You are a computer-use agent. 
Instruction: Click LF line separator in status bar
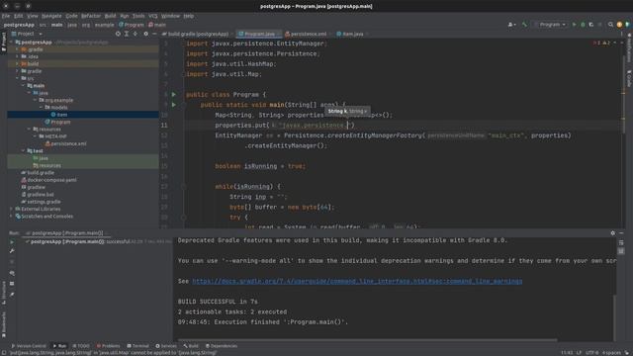pyautogui.click(x=579, y=353)
